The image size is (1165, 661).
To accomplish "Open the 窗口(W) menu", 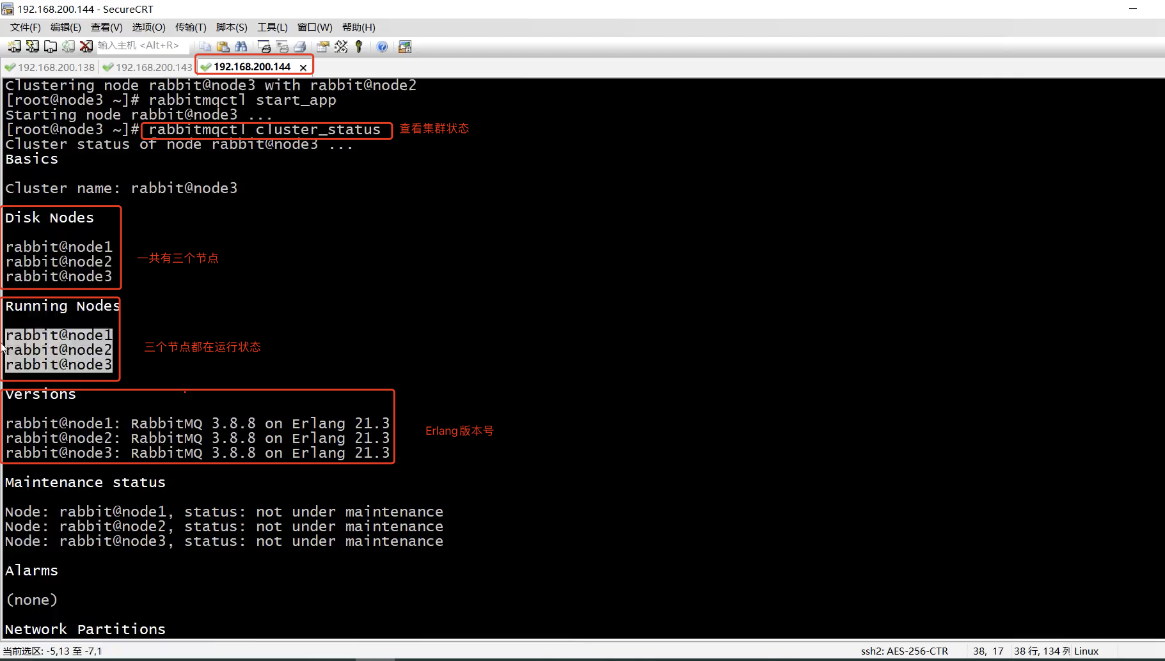I will click(315, 27).
